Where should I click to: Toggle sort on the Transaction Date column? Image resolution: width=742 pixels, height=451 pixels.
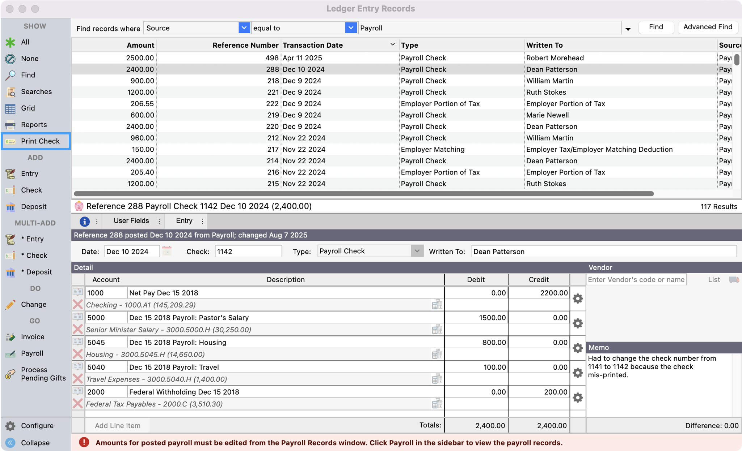point(392,44)
